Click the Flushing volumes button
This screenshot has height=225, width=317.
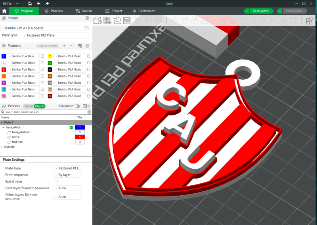point(48,46)
